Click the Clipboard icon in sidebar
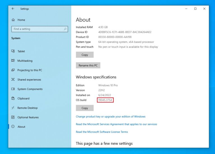This screenshot has width=215, height=154. (x=13, y=98)
